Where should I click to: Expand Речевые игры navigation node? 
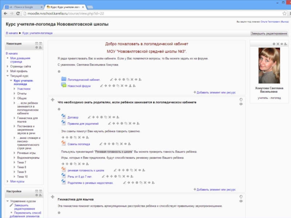click(14, 153)
